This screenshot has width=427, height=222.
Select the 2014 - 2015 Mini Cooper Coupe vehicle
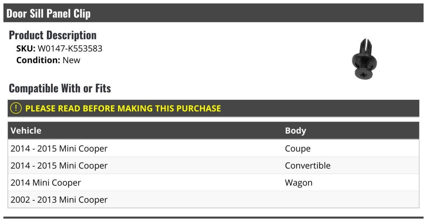pyautogui.click(x=59, y=148)
